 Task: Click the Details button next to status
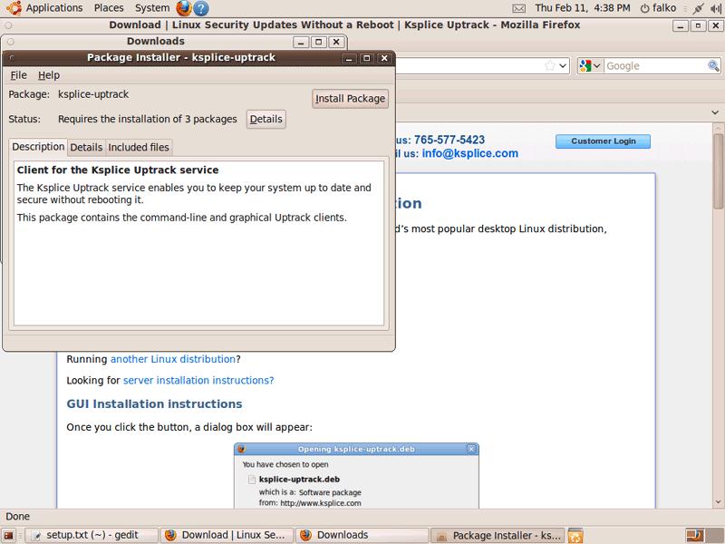coord(266,119)
